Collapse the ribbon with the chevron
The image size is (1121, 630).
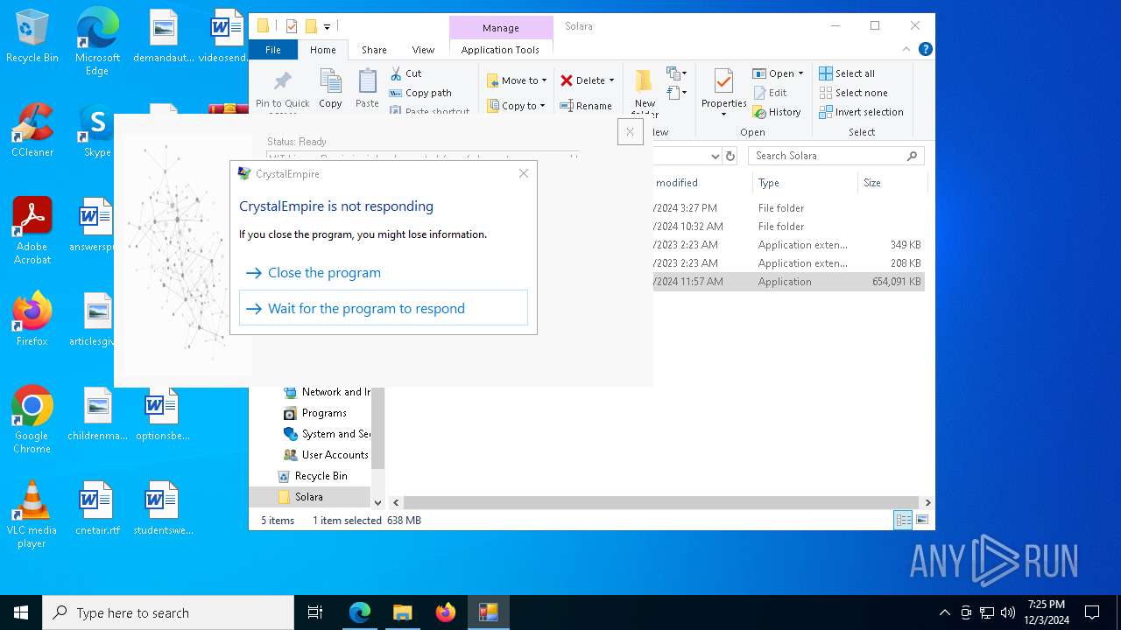906,50
